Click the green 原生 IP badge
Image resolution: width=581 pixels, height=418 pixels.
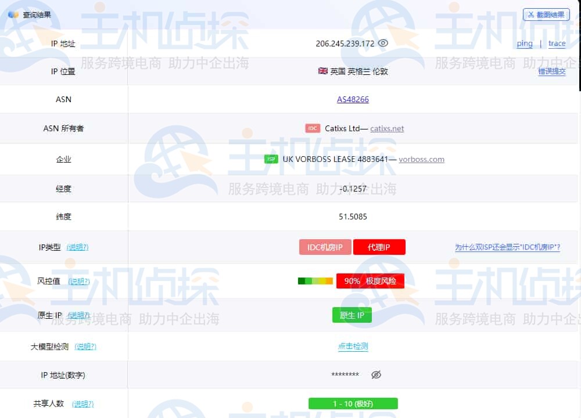tap(352, 315)
